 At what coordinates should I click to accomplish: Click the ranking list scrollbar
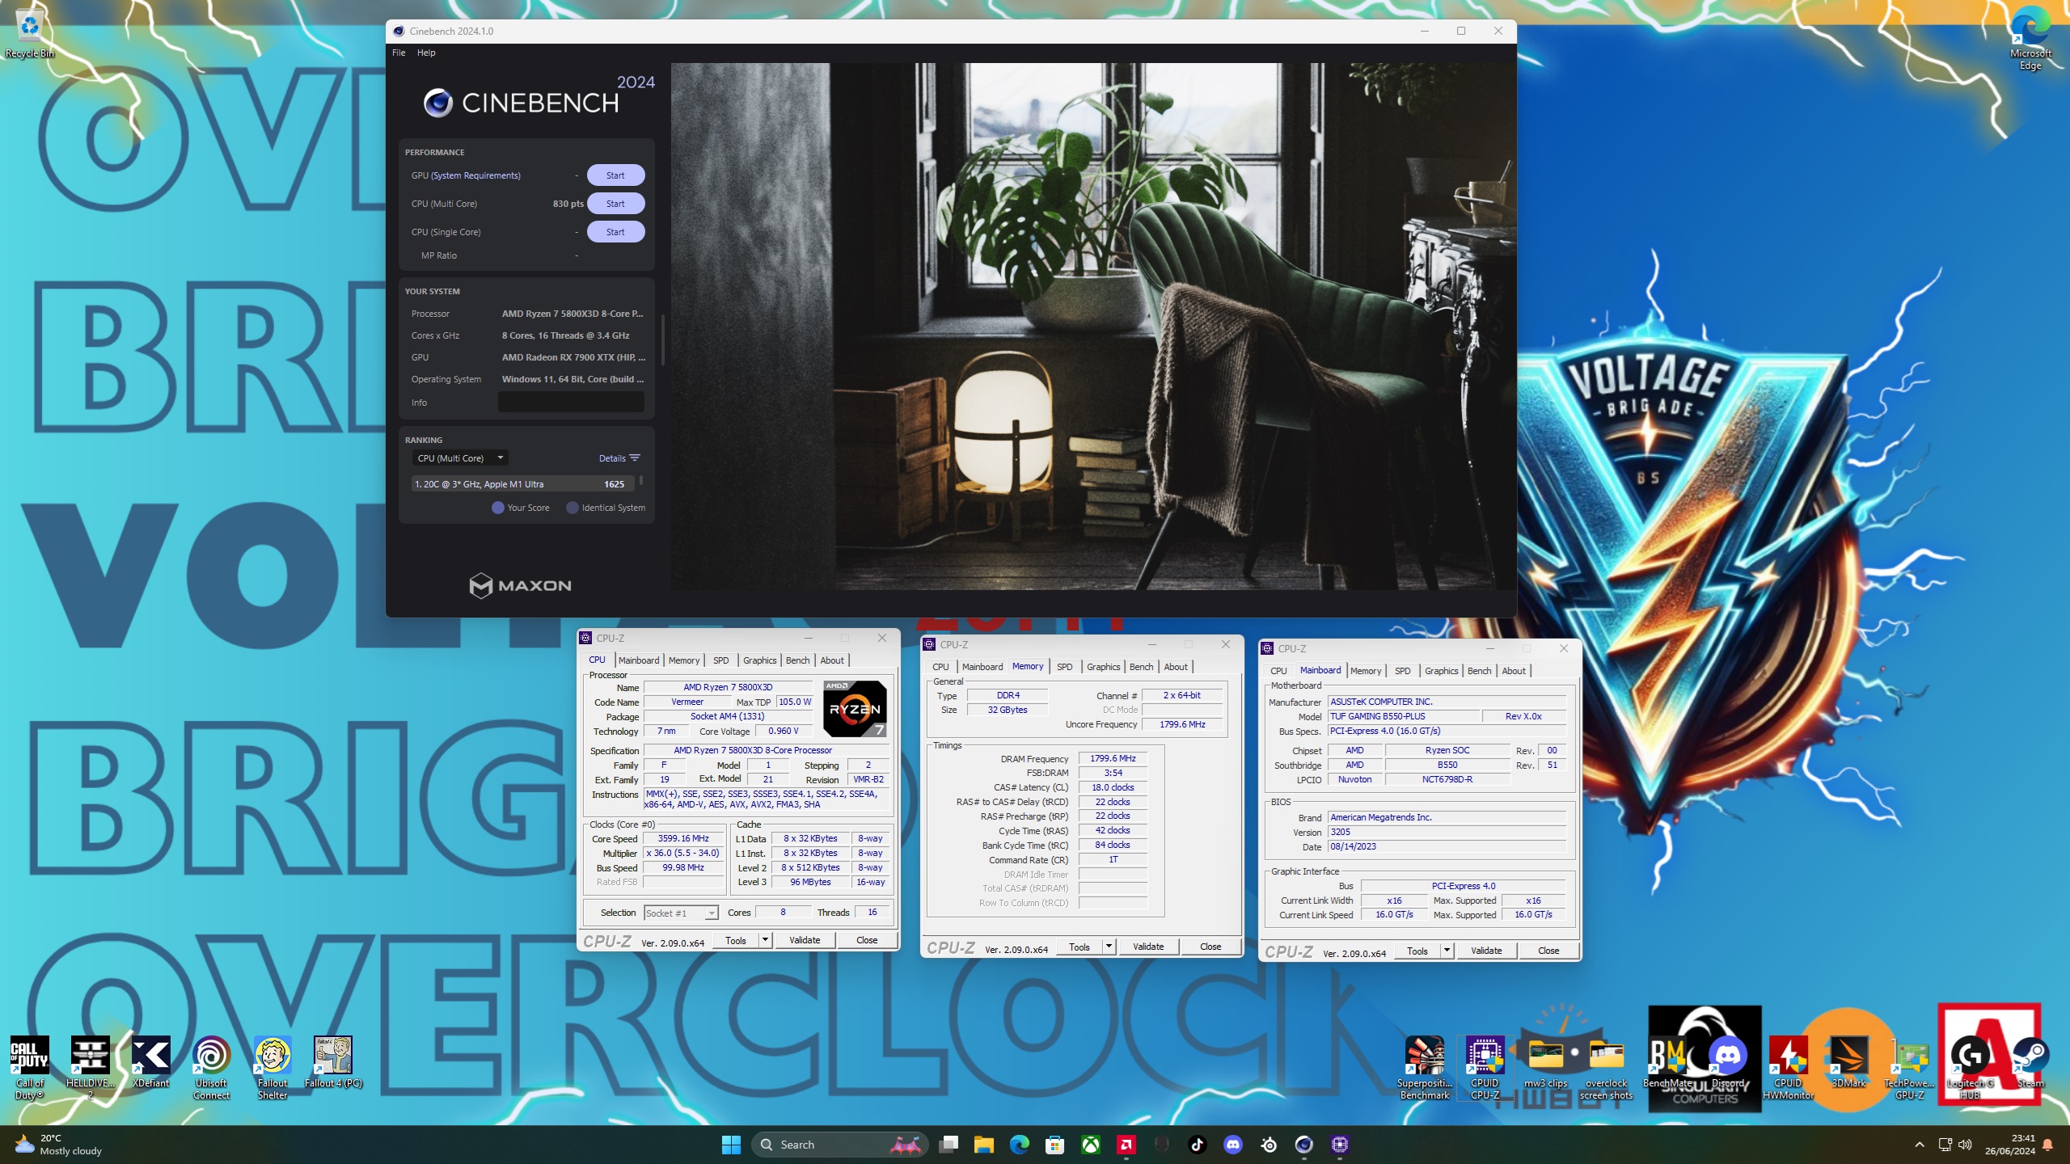[641, 480]
